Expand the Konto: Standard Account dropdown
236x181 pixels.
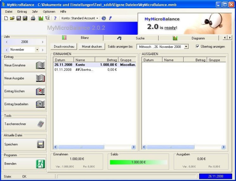coord(97,18)
